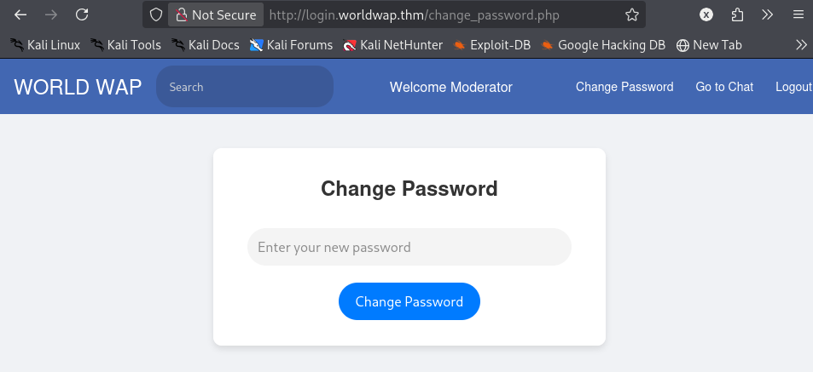This screenshot has height=372, width=813.
Task: Open the extensions puzzle piece icon
Action: point(737,15)
